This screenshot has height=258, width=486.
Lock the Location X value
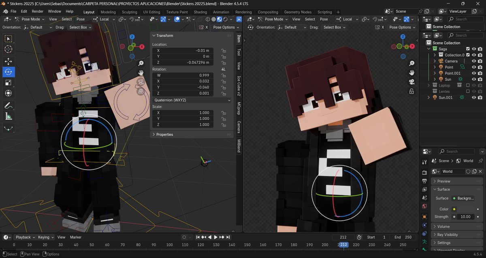224,51
